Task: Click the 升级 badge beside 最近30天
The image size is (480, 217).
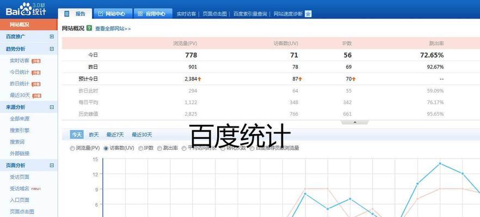Action: coord(37,96)
